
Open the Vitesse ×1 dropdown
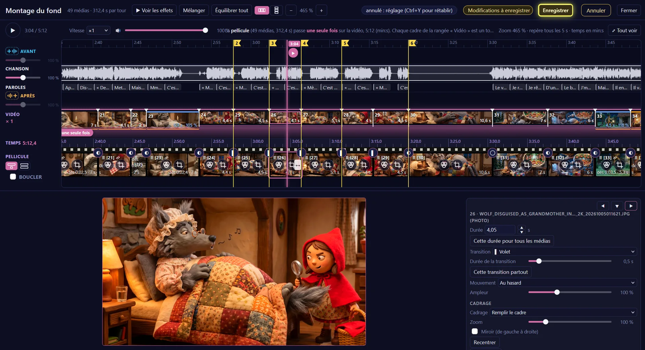click(x=98, y=31)
